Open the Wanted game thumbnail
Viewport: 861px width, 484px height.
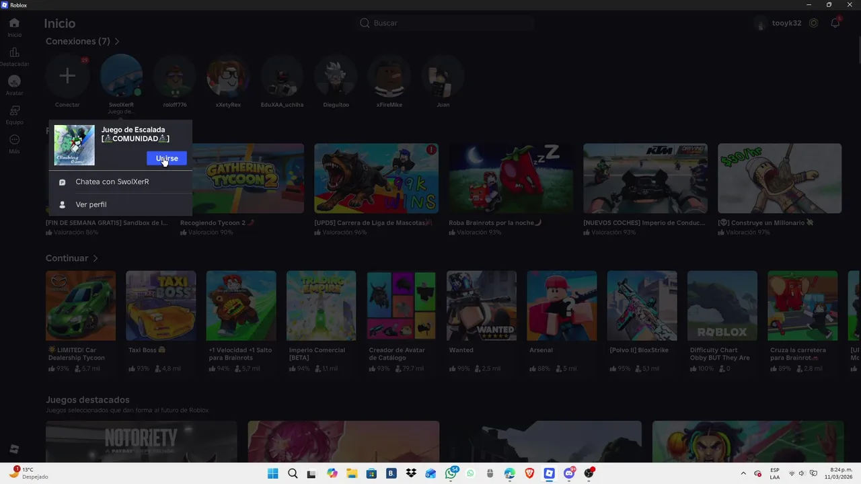pyautogui.click(x=482, y=306)
